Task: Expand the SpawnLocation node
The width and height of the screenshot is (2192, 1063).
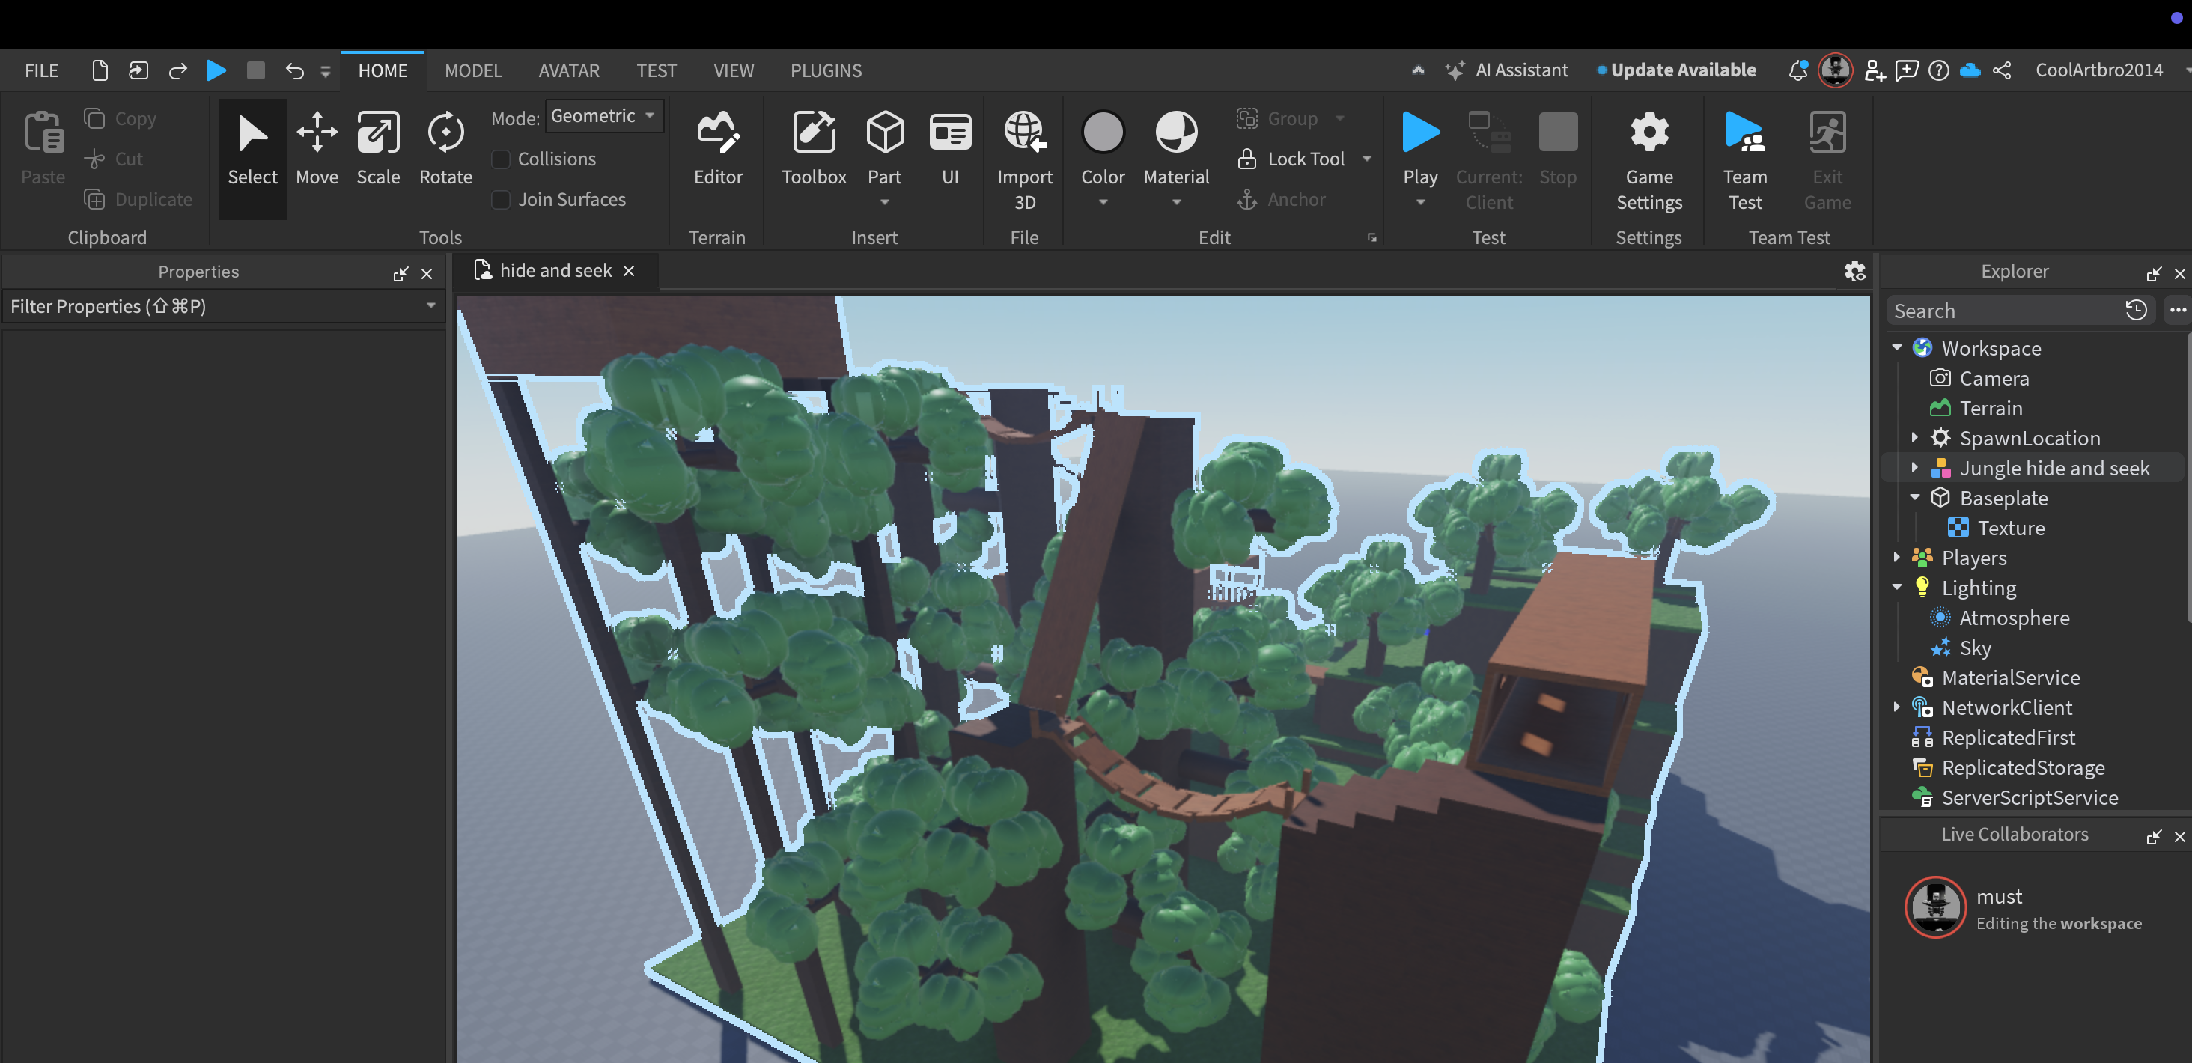Action: (x=1914, y=437)
